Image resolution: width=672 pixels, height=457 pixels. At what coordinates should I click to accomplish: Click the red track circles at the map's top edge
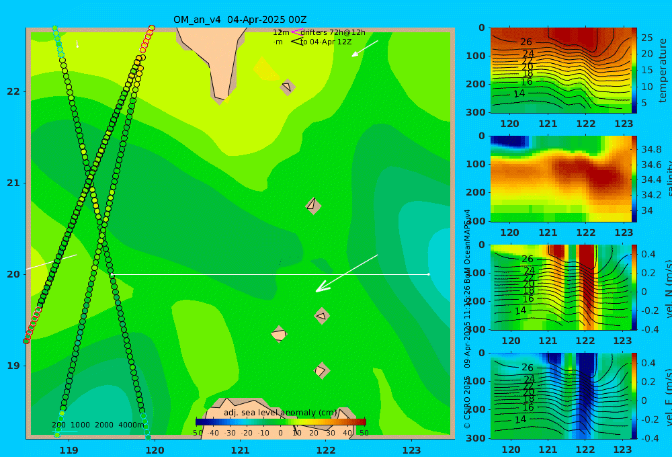tap(148, 38)
